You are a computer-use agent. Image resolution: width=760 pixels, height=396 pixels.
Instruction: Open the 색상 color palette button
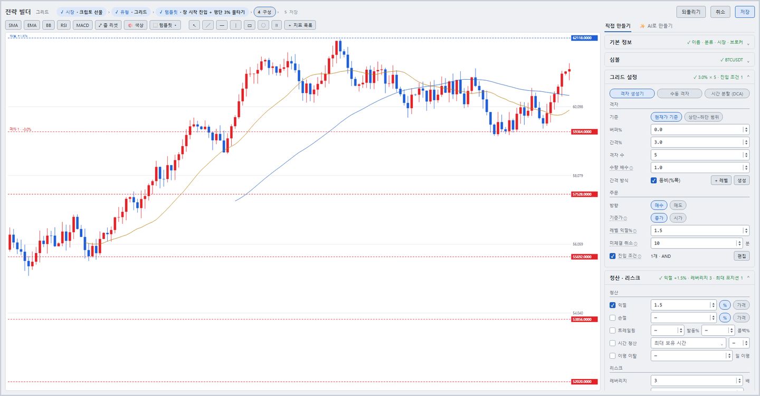click(x=136, y=25)
